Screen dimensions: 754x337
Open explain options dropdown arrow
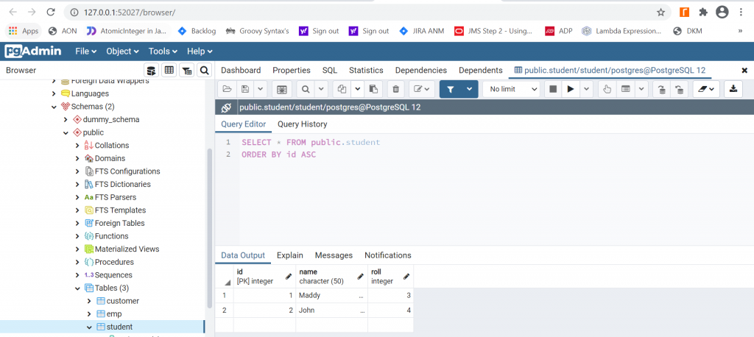coord(641,89)
